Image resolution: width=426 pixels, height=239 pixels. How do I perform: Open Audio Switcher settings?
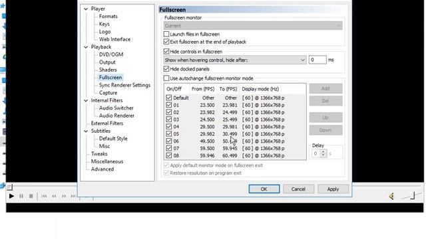pyautogui.click(x=116, y=108)
